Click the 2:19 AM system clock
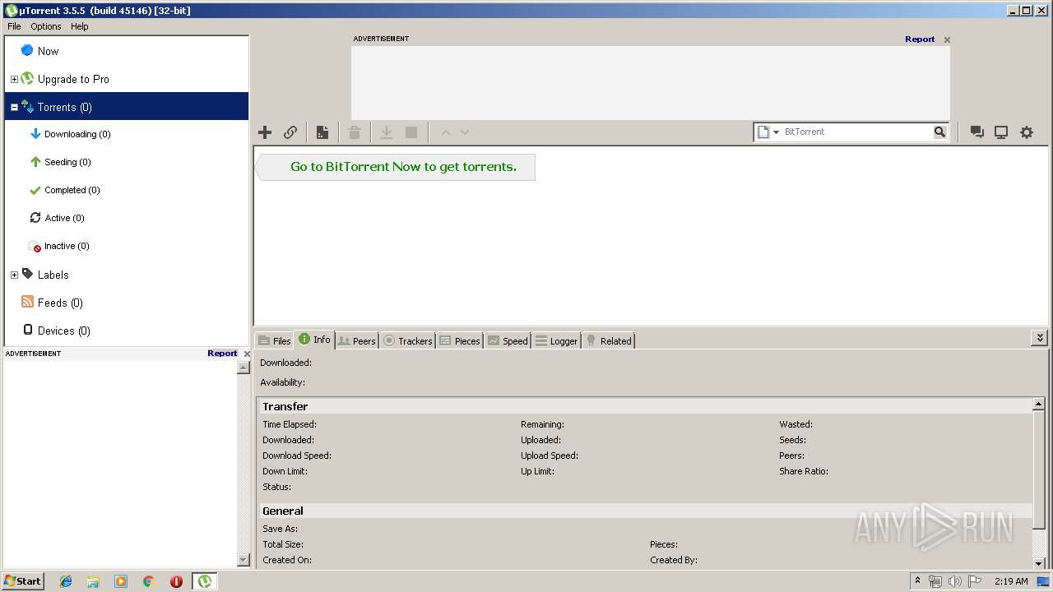1053x592 pixels. 1011,581
